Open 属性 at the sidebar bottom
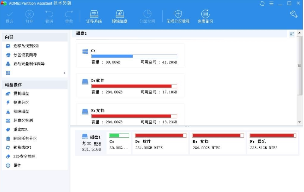Screen dimensions: 304x192 (x=17, y=165)
